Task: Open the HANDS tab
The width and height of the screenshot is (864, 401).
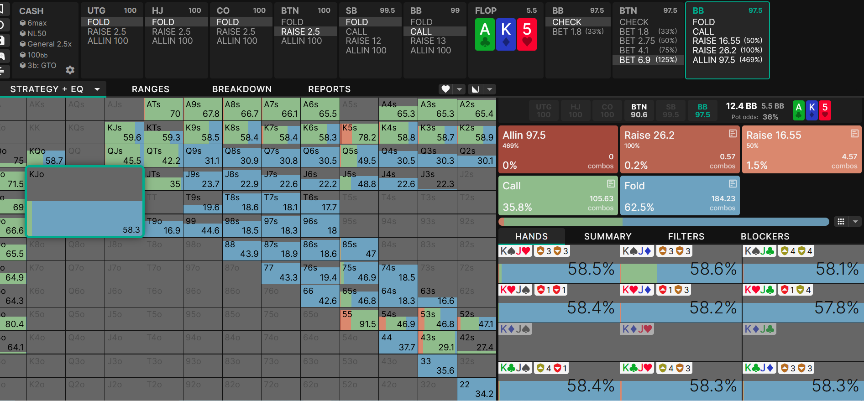Action: click(x=531, y=236)
